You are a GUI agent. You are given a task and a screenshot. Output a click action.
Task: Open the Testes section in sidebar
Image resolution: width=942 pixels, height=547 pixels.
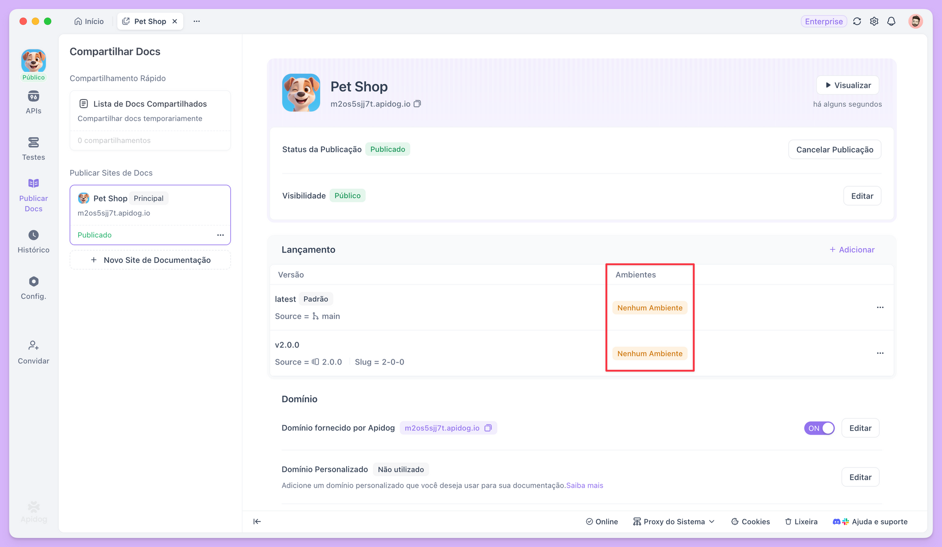[33, 149]
